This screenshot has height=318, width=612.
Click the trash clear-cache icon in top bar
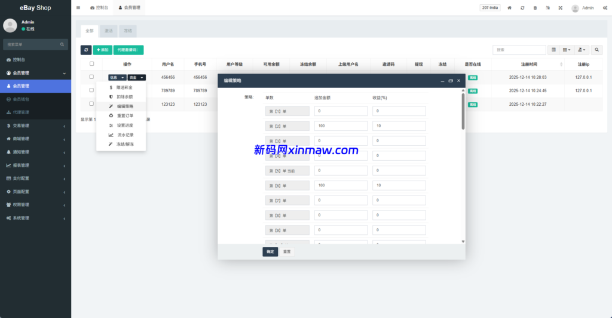point(535,8)
